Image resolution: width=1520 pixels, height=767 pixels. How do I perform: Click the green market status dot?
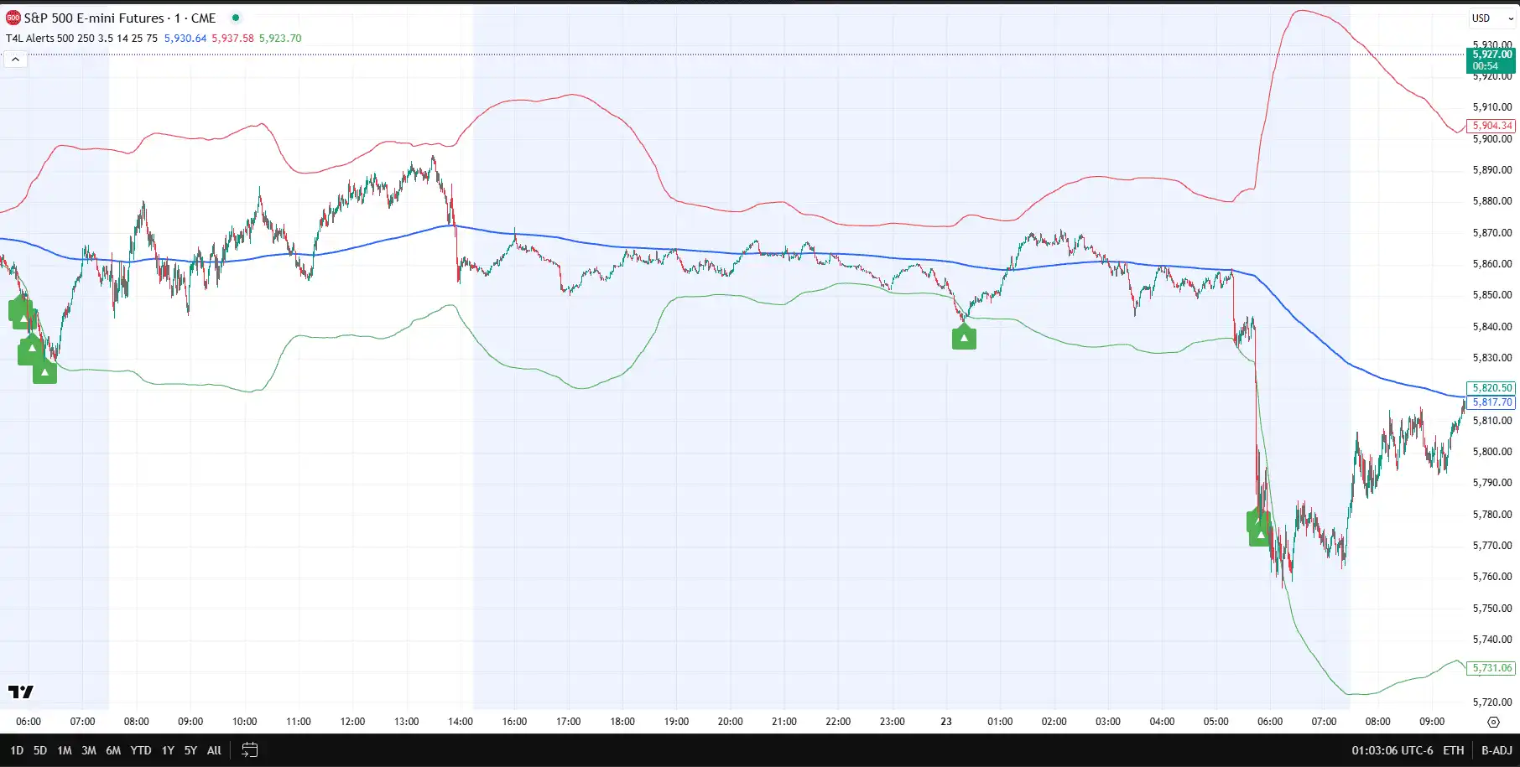[x=236, y=18]
